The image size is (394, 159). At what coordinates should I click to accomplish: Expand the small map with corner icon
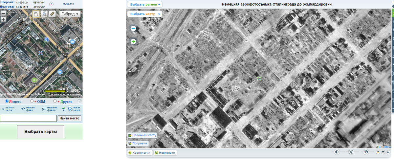point(79,101)
